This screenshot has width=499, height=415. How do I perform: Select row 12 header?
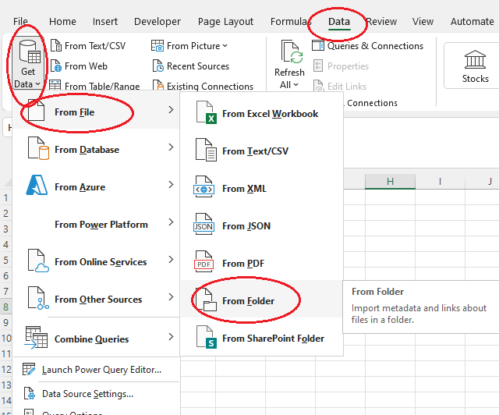click(5, 369)
